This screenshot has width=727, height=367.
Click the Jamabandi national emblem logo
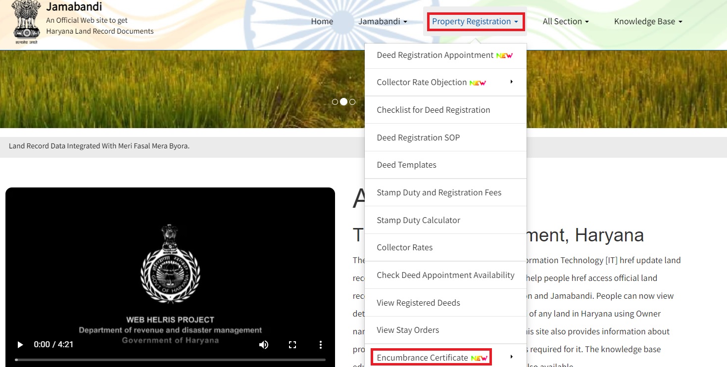click(25, 22)
